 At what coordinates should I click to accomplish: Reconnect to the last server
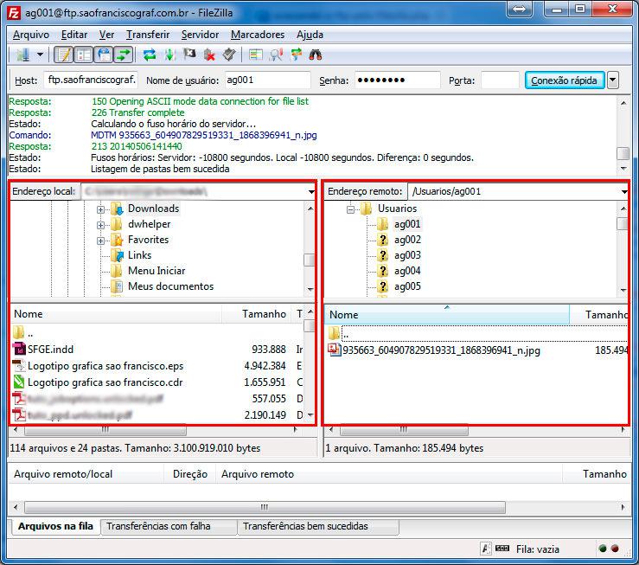pos(229,55)
